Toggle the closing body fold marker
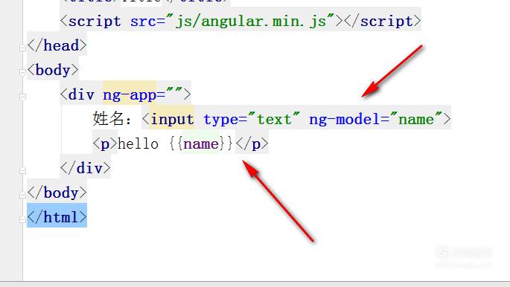The image size is (510, 287). pos(22,195)
